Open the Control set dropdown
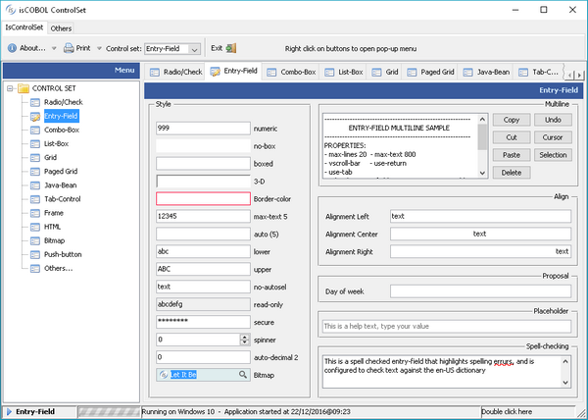The height and width of the screenshot is (420, 588). [x=194, y=48]
